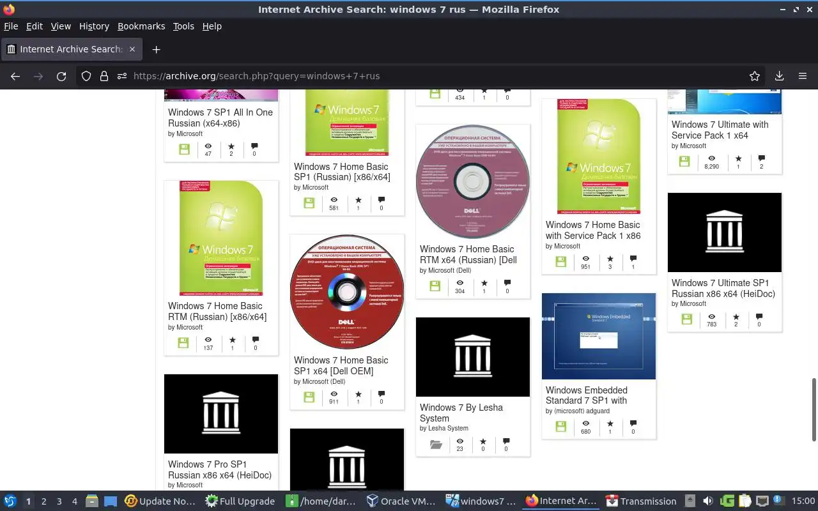Open Windows 7 Ultimate with Service Pack 1 x64
Viewport: 818px width, 511px height.
[x=720, y=130]
